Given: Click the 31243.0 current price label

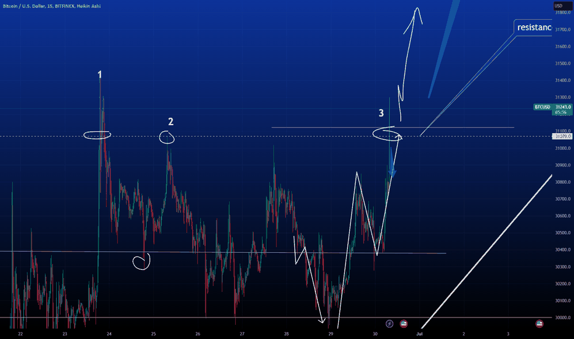Looking at the screenshot, I should tap(563, 107).
